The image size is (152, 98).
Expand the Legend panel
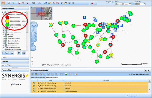click(15, 58)
